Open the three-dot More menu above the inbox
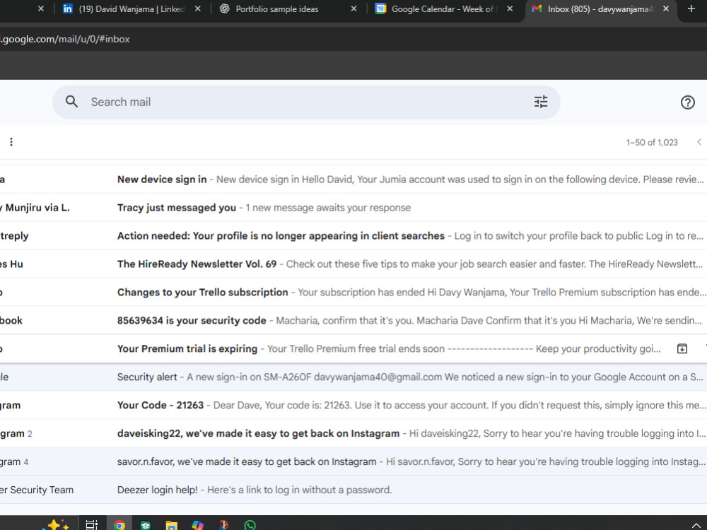This screenshot has width=707, height=530. tap(11, 142)
